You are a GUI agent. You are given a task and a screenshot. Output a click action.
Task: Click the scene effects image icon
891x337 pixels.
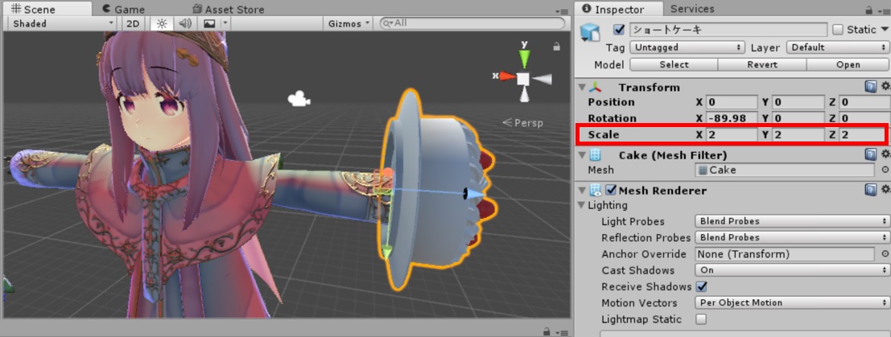click(210, 23)
